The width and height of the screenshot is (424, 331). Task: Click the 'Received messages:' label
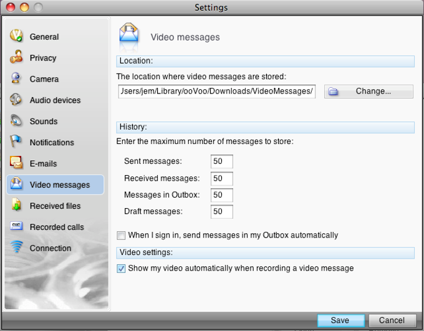click(x=162, y=178)
